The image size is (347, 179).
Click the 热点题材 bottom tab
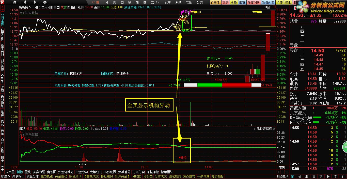click(x=189, y=176)
